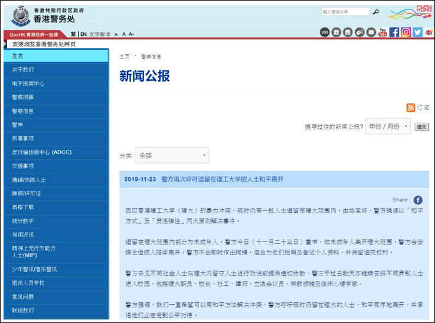
Task: Open 交通事项 menu item
Action: pyautogui.click(x=56, y=166)
